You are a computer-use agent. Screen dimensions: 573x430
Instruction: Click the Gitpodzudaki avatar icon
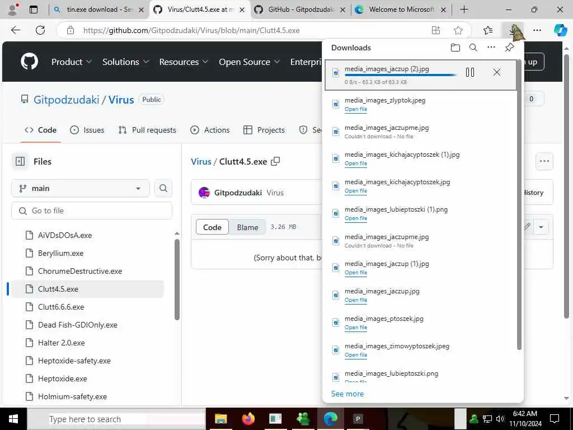coord(204,193)
